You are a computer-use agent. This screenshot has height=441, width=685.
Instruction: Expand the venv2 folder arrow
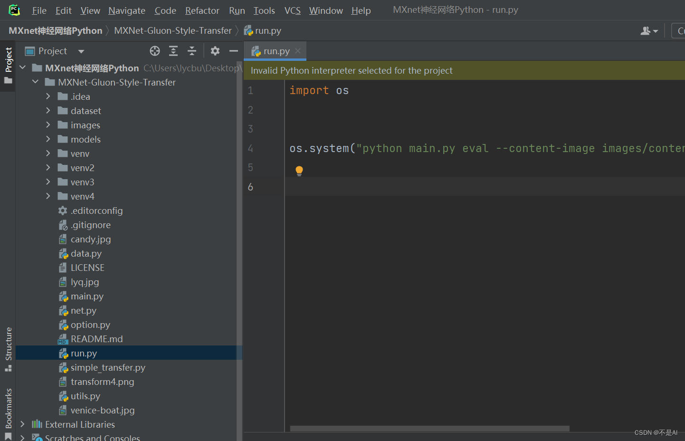[x=48, y=168]
